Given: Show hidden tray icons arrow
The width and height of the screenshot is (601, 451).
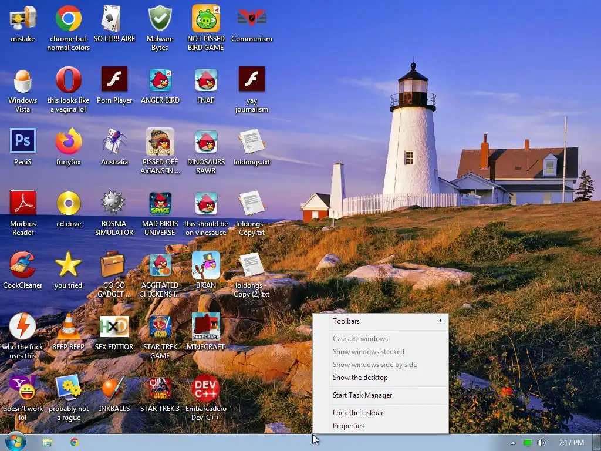Looking at the screenshot, I should tap(513, 443).
